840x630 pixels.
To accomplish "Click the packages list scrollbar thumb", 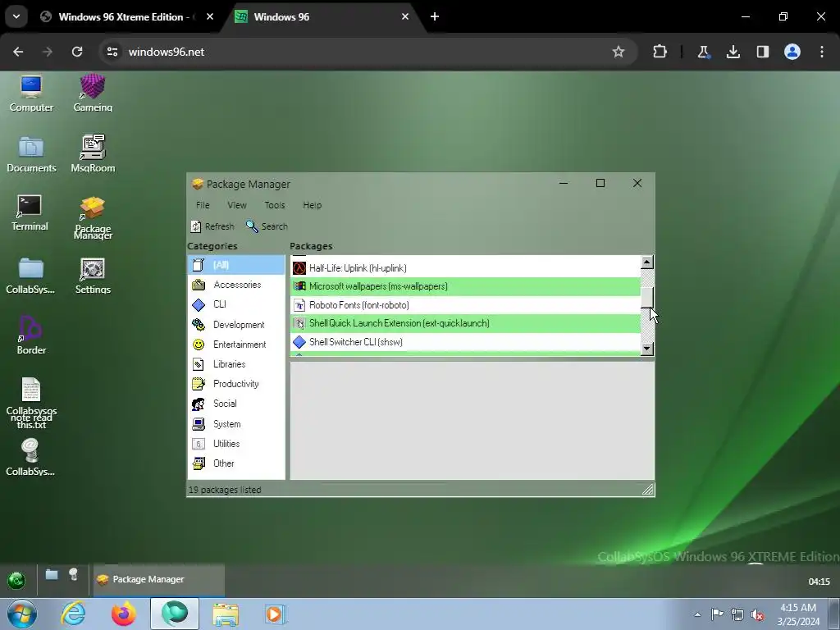I will click(x=647, y=297).
